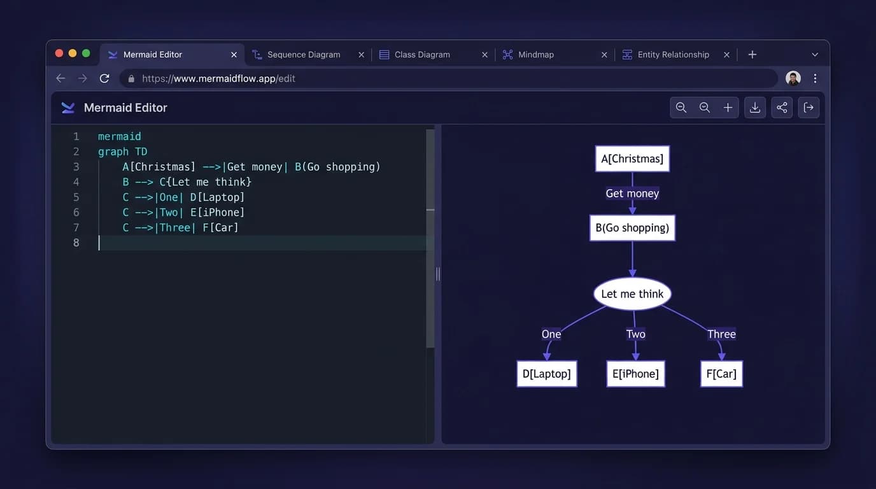
Task: Click the One edge label
Action: click(551, 334)
